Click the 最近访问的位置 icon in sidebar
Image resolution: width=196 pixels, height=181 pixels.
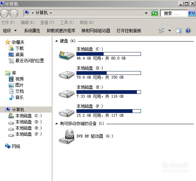11,61
